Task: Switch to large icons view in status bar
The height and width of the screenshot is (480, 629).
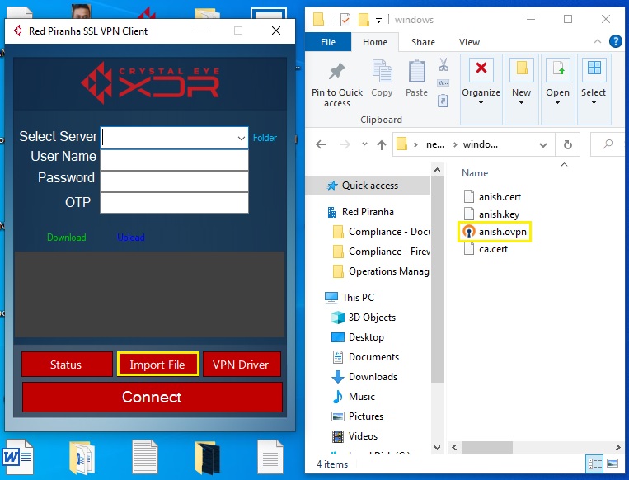Action: (x=613, y=464)
